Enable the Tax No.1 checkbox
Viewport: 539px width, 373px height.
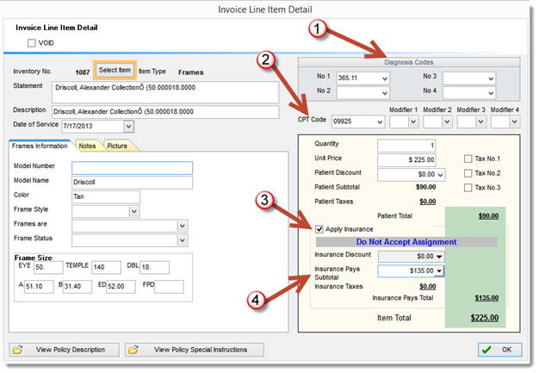point(468,159)
